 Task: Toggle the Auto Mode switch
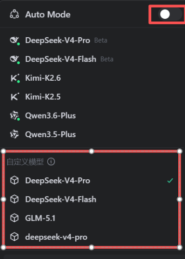pyautogui.click(x=170, y=14)
